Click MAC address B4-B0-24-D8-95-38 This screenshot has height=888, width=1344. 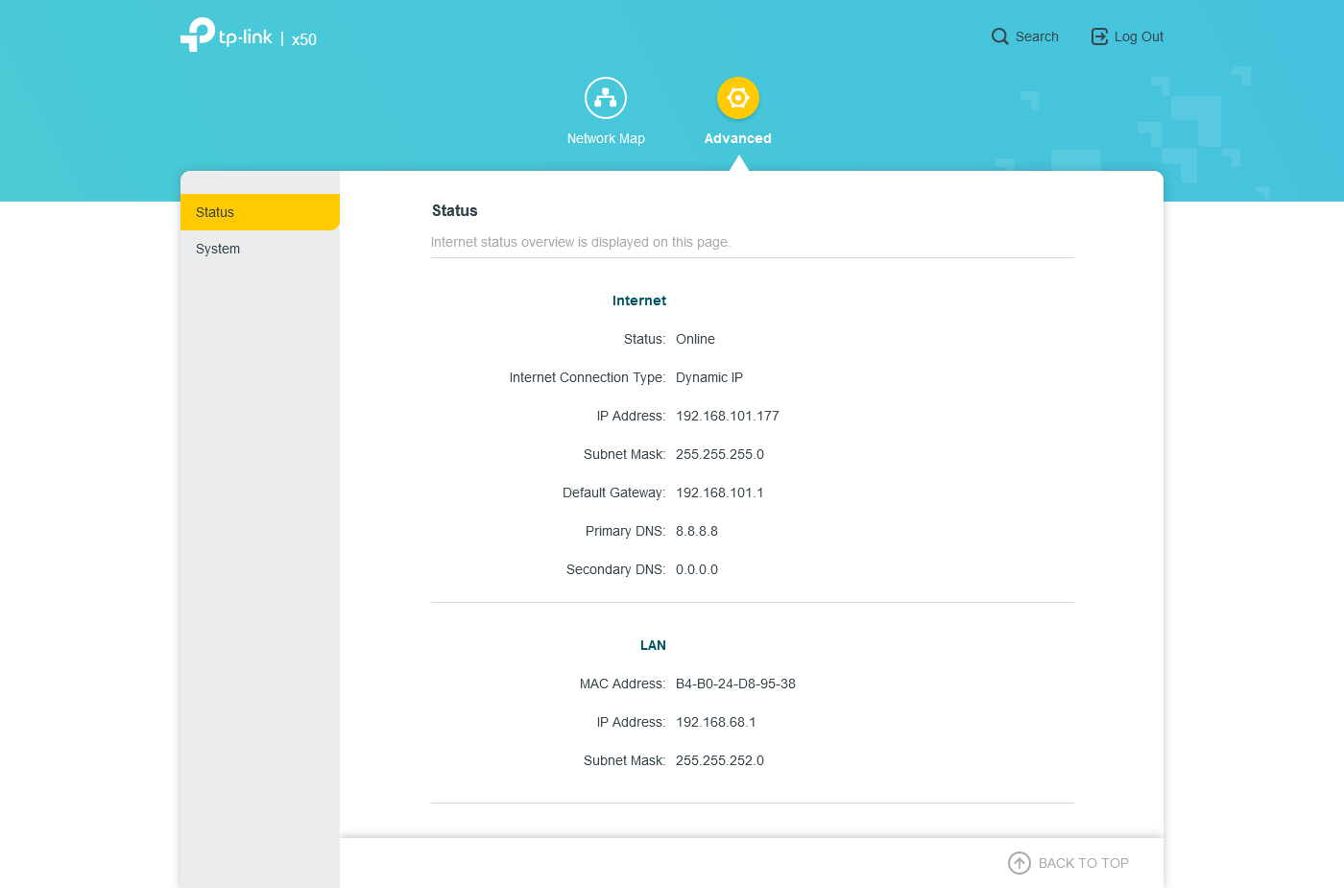(x=735, y=684)
